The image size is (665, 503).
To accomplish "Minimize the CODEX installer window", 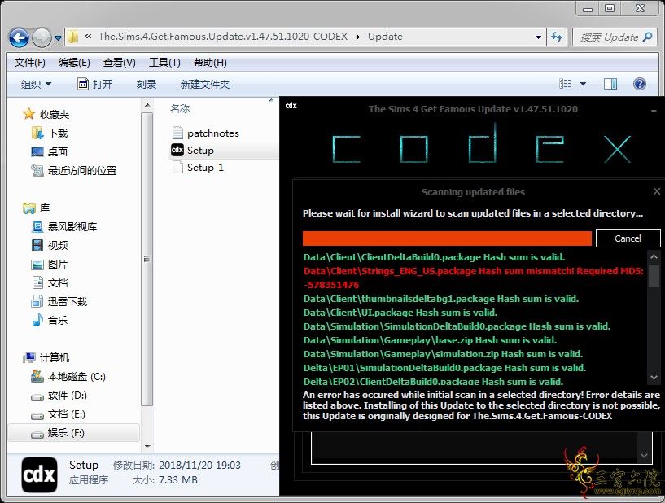I will point(654,110).
